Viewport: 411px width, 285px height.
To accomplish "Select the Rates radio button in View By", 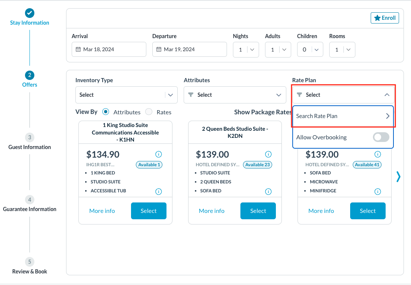I will tap(149, 112).
